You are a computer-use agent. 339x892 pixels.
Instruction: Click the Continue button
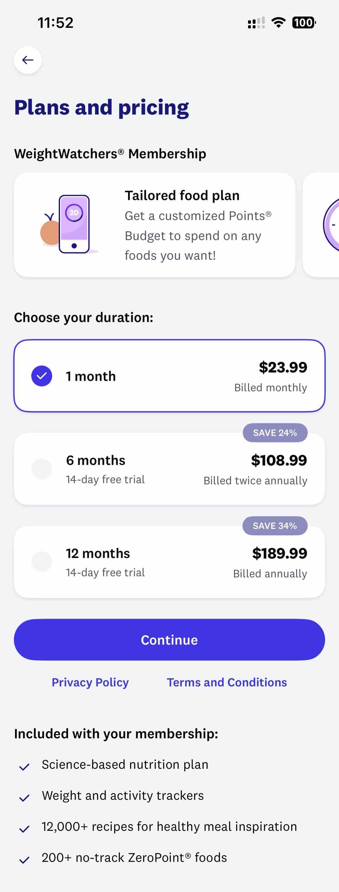170,640
